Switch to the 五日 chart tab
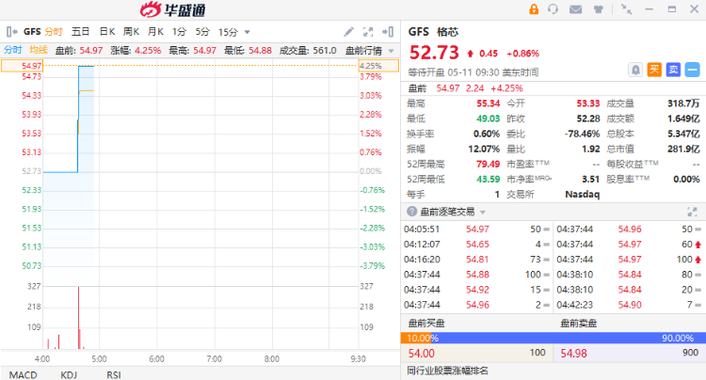The height and width of the screenshot is (380, 706). click(81, 31)
